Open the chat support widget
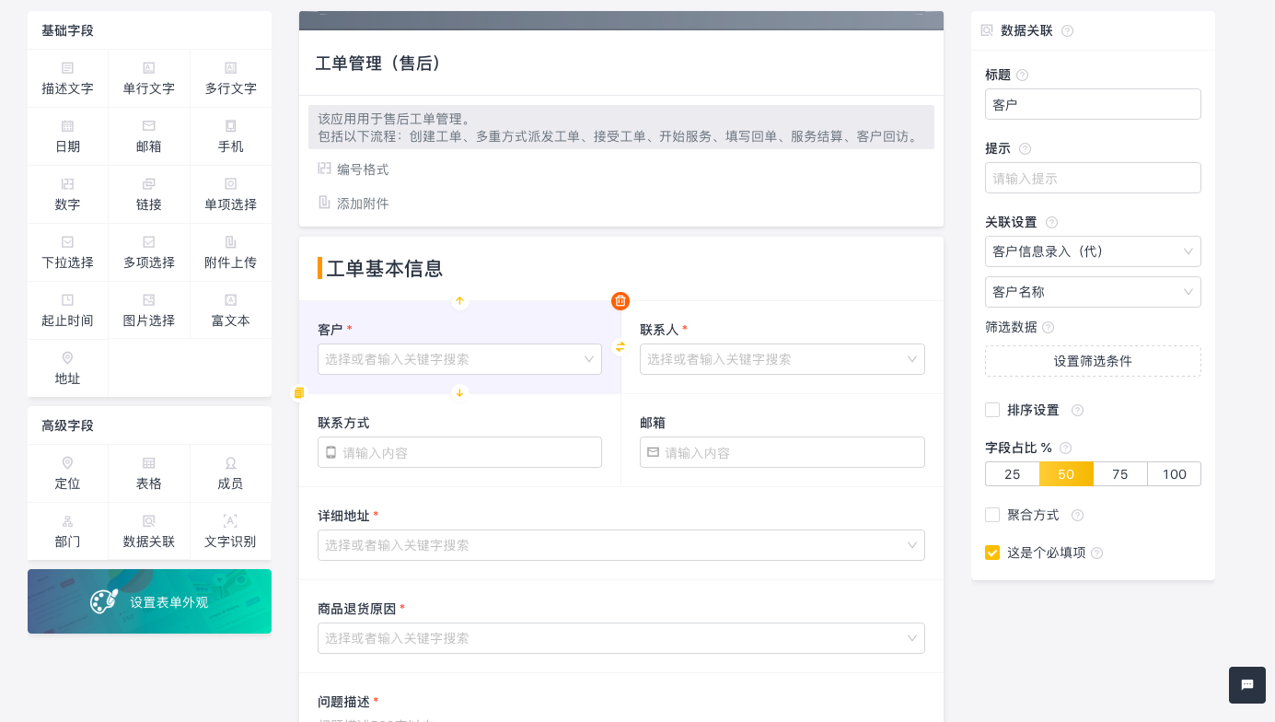The width and height of the screenshot is (1275, 722). click(x=1247, y=685)
